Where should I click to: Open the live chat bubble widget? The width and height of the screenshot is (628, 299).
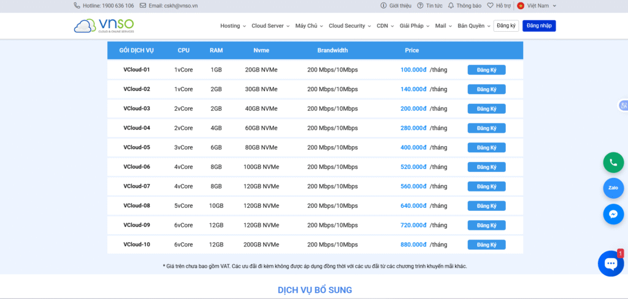coord(610,264)
